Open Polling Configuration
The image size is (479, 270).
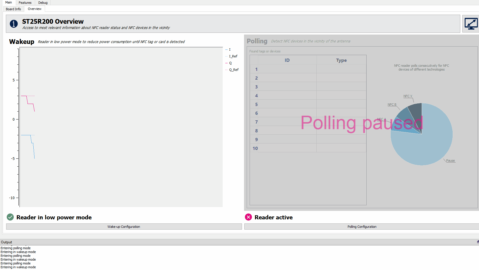click(x=362, y=227)
